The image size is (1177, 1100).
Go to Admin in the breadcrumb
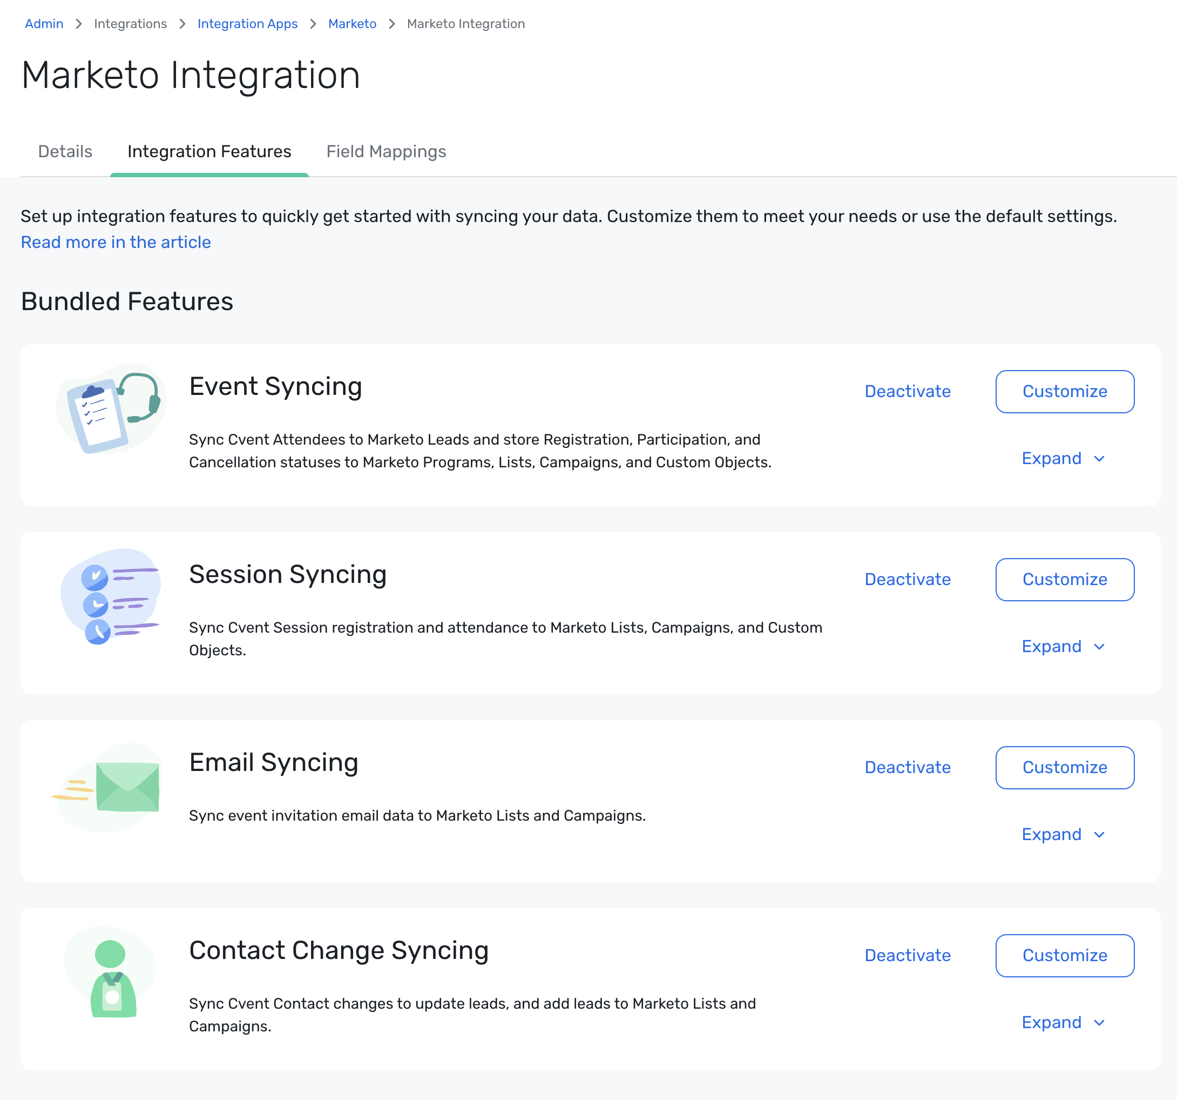pos(44,24)
